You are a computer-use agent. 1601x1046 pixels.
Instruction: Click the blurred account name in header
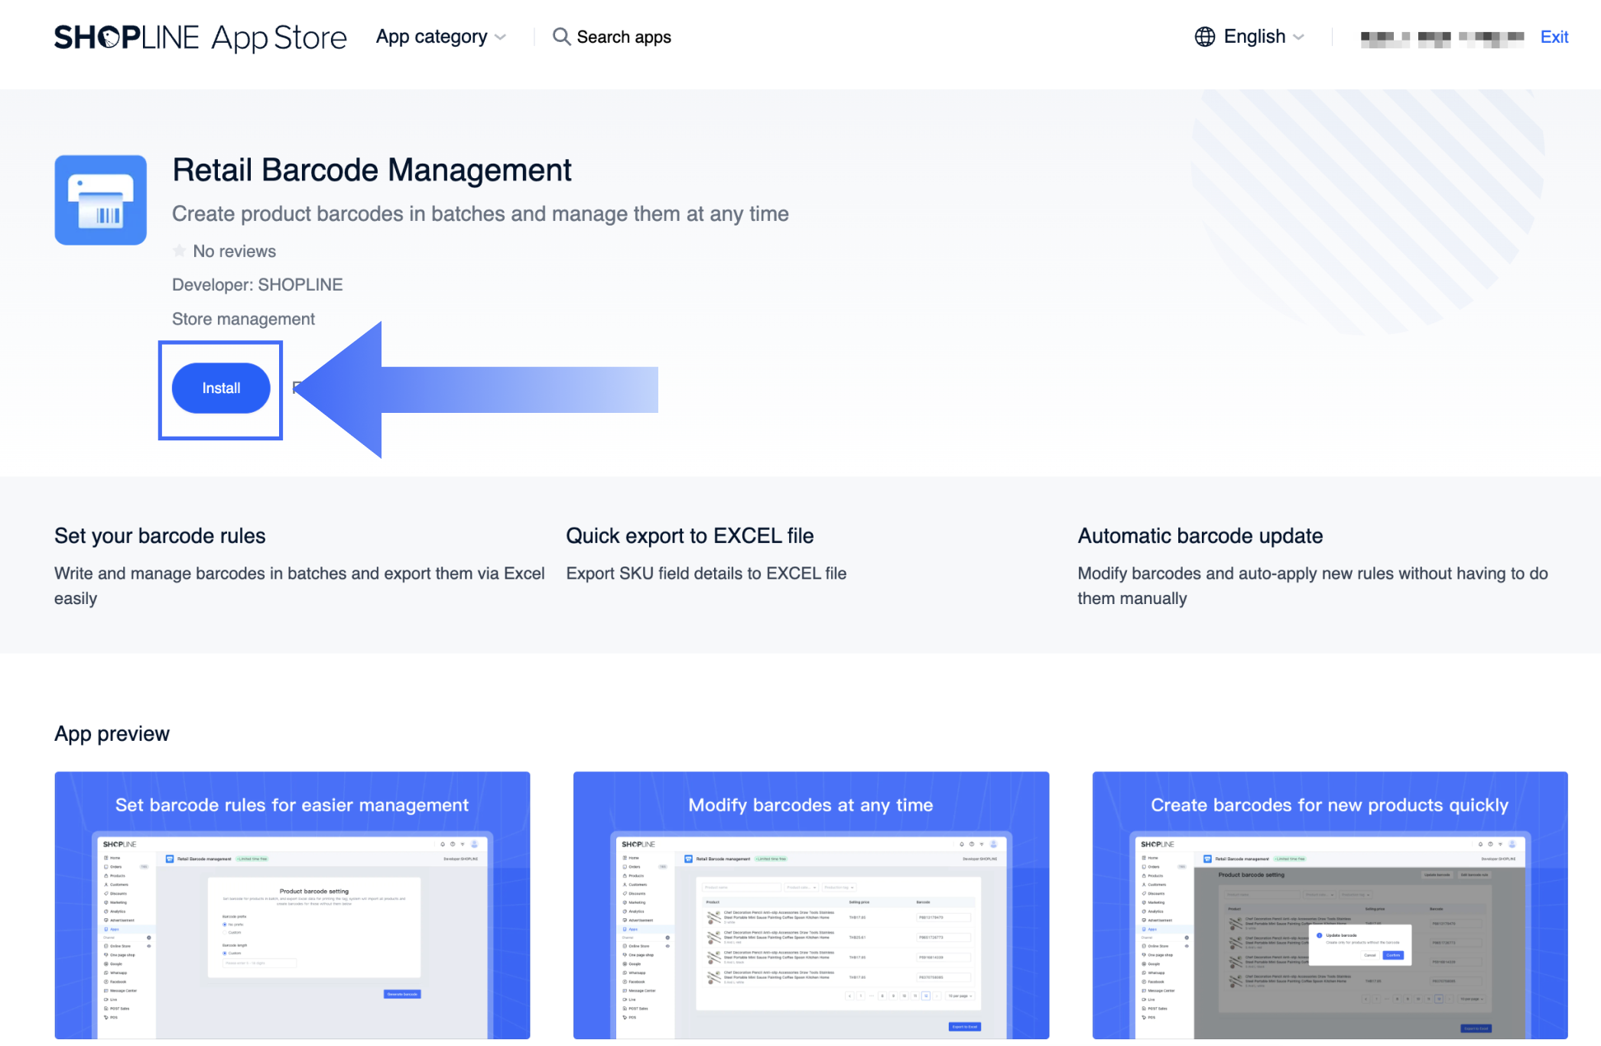1442,37
